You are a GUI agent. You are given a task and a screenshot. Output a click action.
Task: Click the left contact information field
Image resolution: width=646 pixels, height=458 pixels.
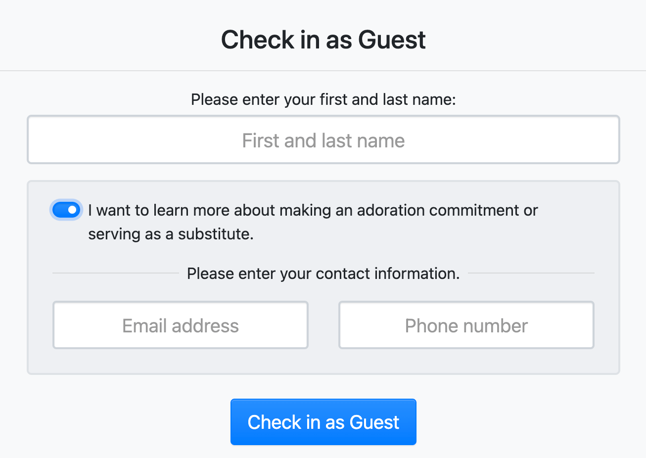pos(181,325)
